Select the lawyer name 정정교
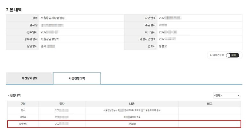The width and height of the screenshot is (246, 131). tap(163, 46)
